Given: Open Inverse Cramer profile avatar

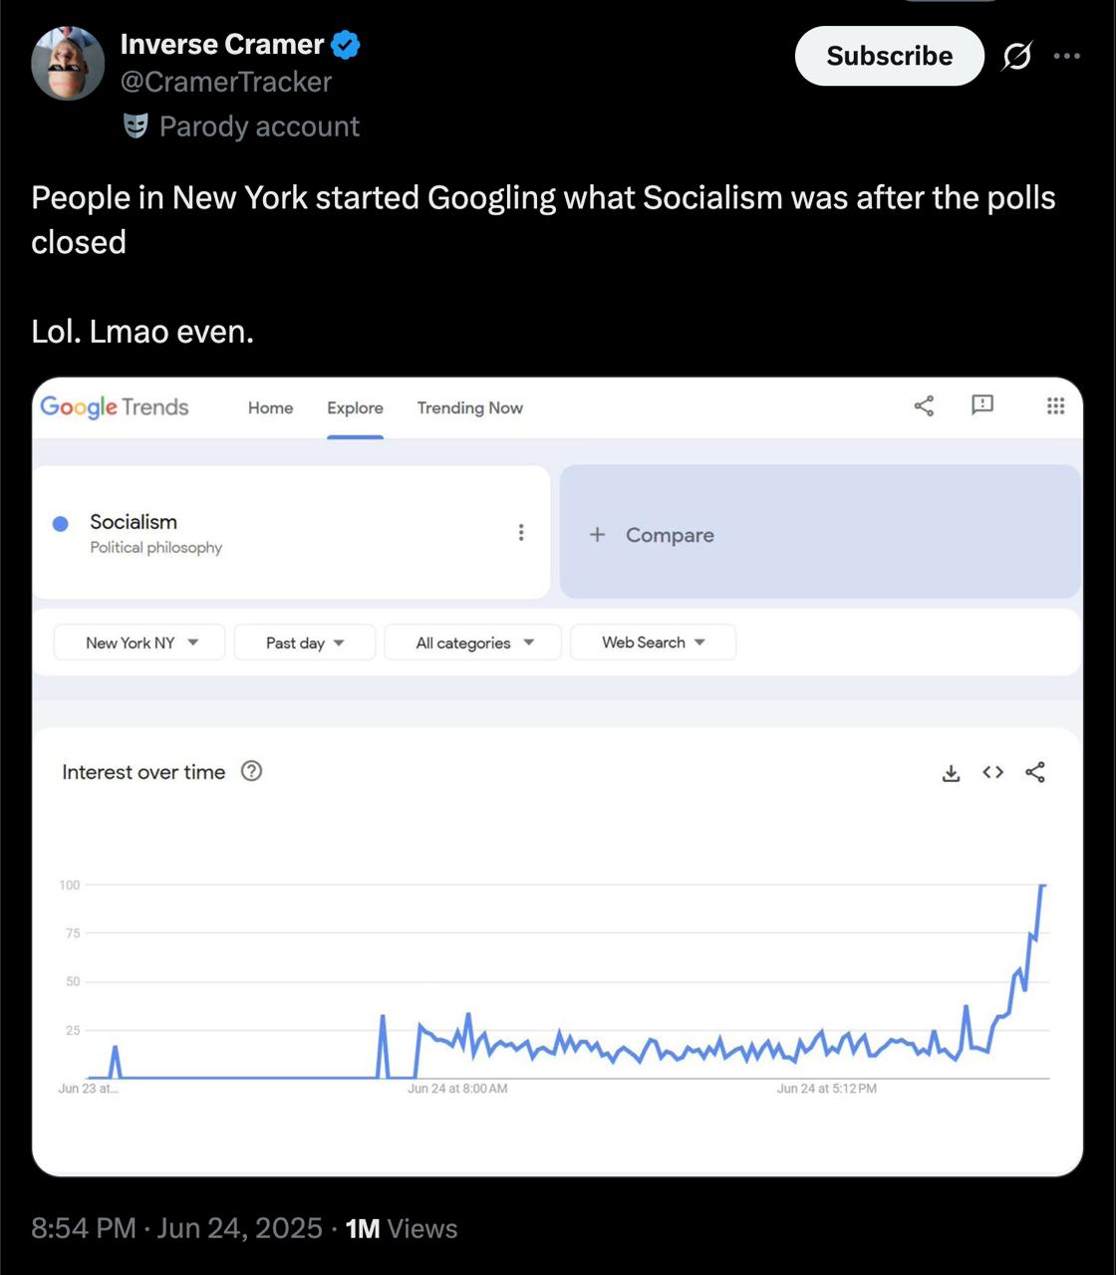Looking at the screenshot, I should coord(68,64).
